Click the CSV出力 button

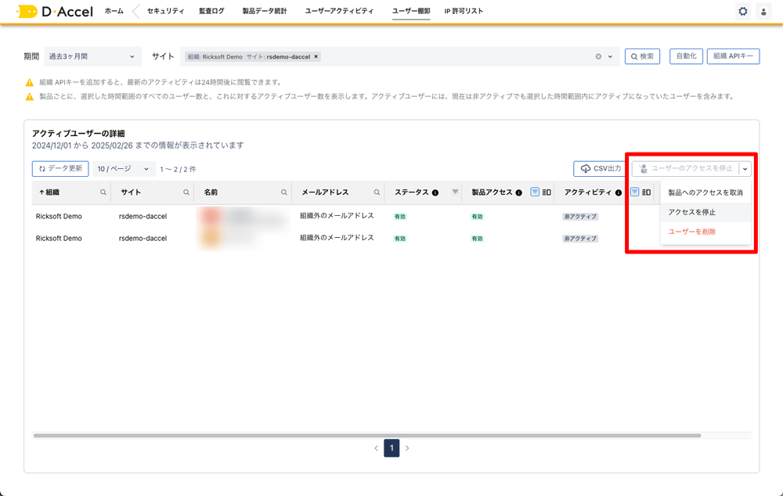601,169
